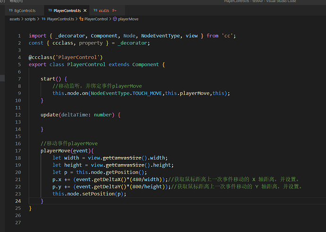326x232 pixels.
Task: Click the '9+' badge on cc.d.ts tab
Action: [114, 10]
